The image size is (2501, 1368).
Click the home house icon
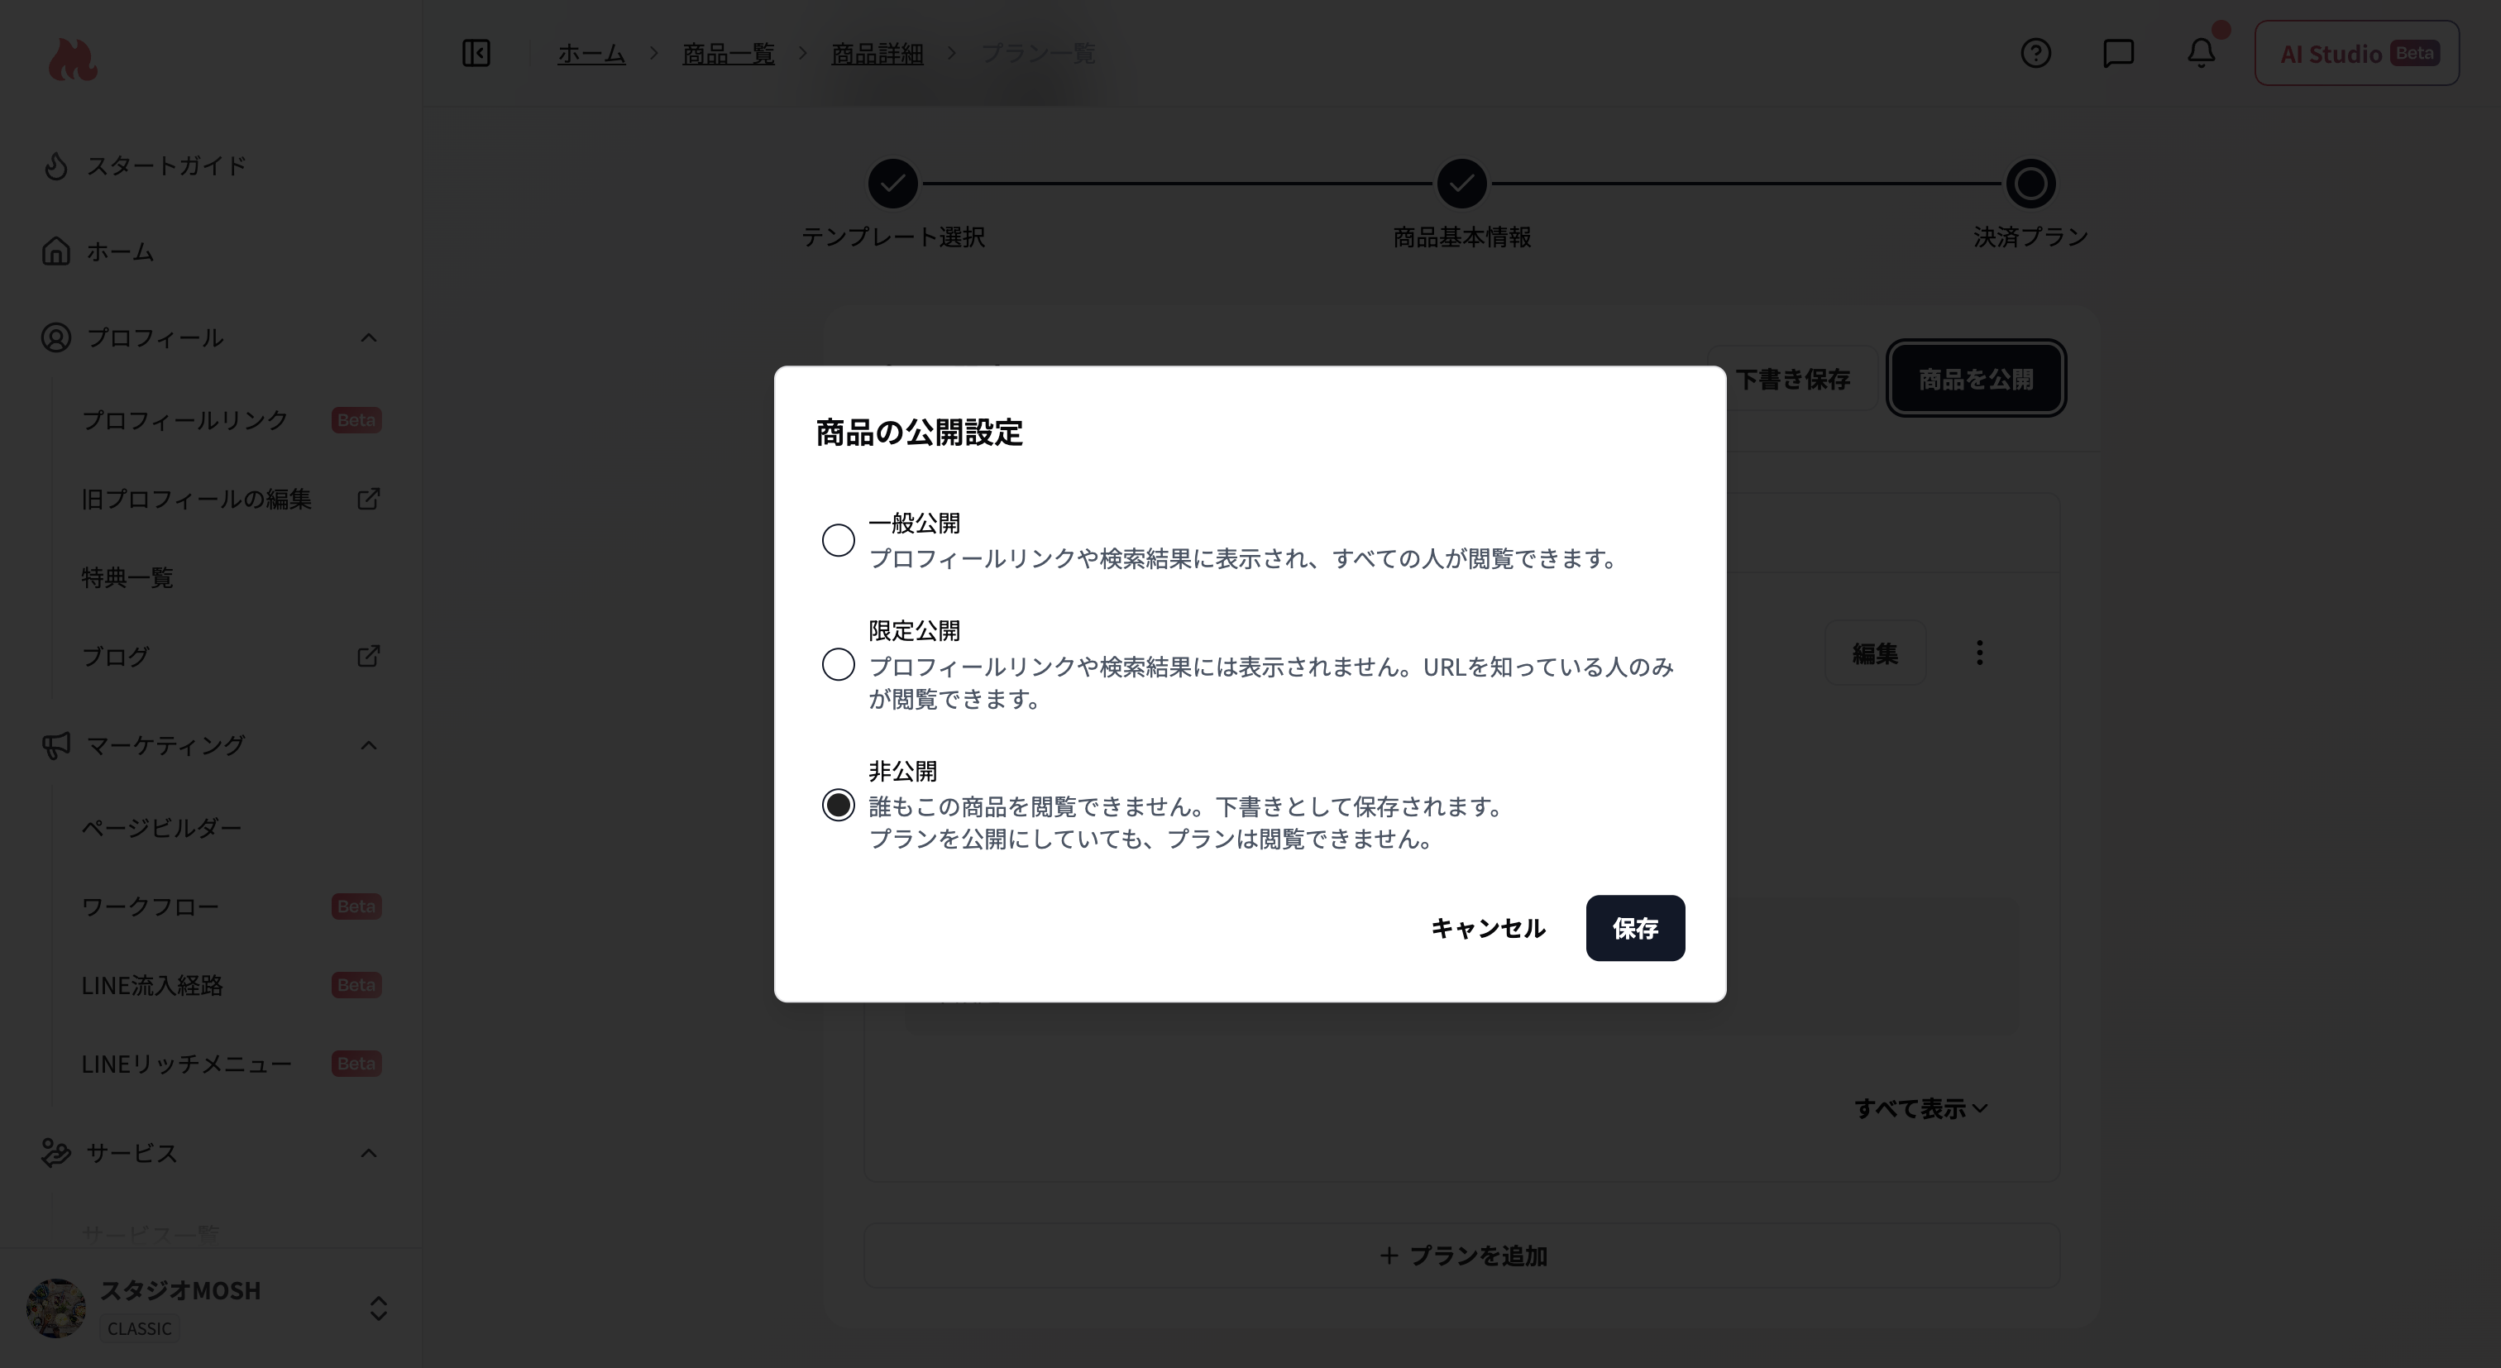[x=55, y=251]
